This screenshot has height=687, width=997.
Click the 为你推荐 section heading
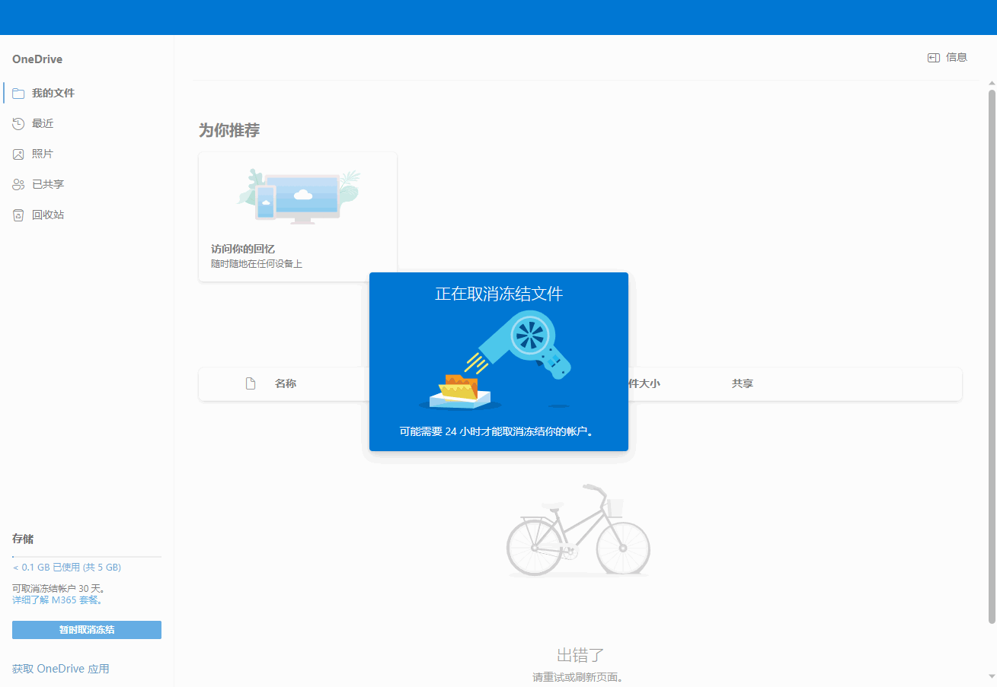pyautogui.click(x=229, y=131)
